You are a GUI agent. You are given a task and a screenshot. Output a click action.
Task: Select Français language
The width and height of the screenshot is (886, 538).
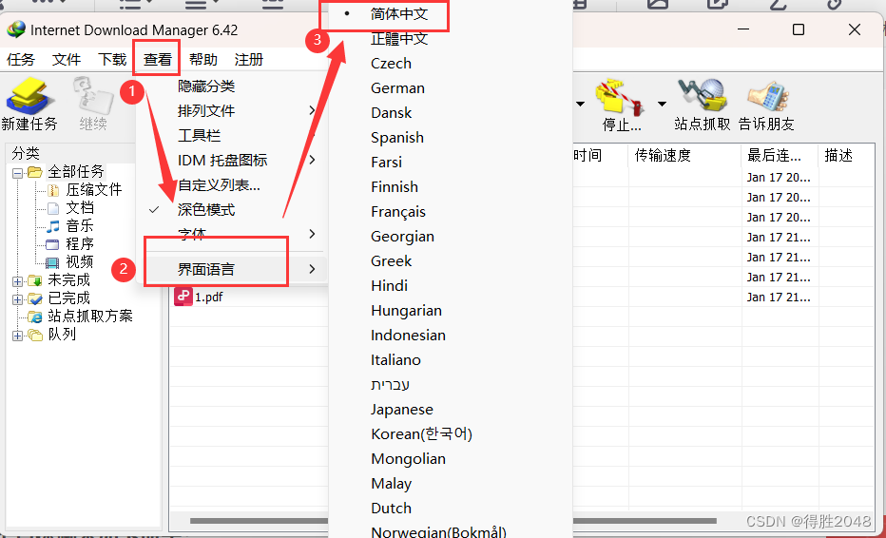click(398, 212)
